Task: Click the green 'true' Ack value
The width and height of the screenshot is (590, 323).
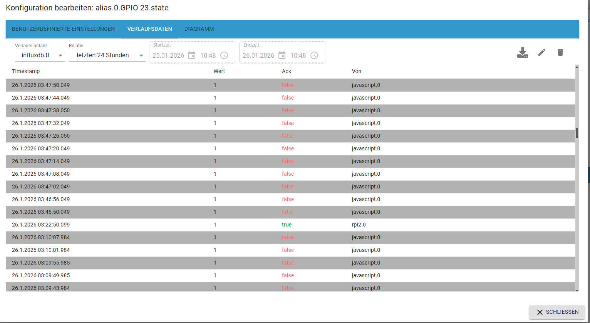Action: (x=287, y=225)
